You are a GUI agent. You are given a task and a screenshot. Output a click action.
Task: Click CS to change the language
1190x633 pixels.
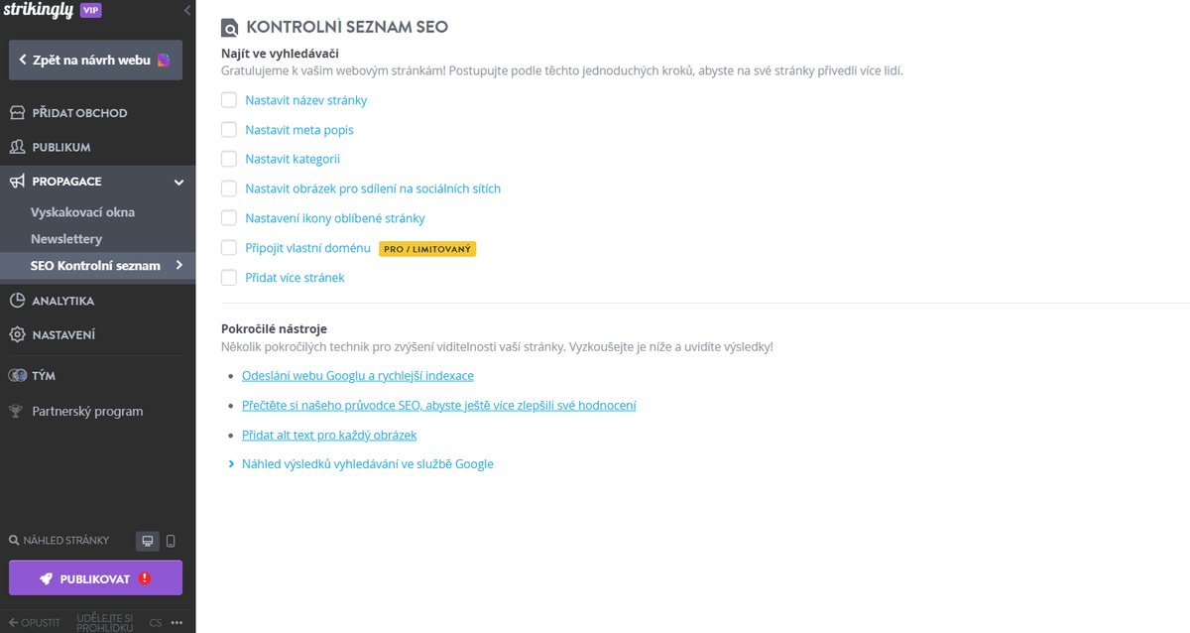click(x=156, y=622)
